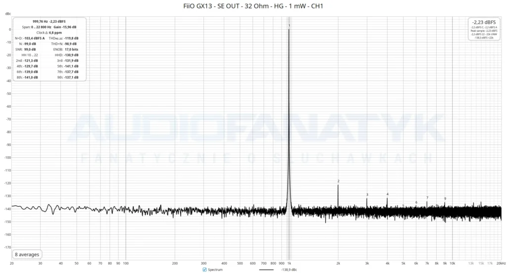The width and height of the screenshot is (507, 273).
Task: Click the "FiiO GX13 - SE OUT" graph title
Action: pyautogui.click(x=253, y=6)
